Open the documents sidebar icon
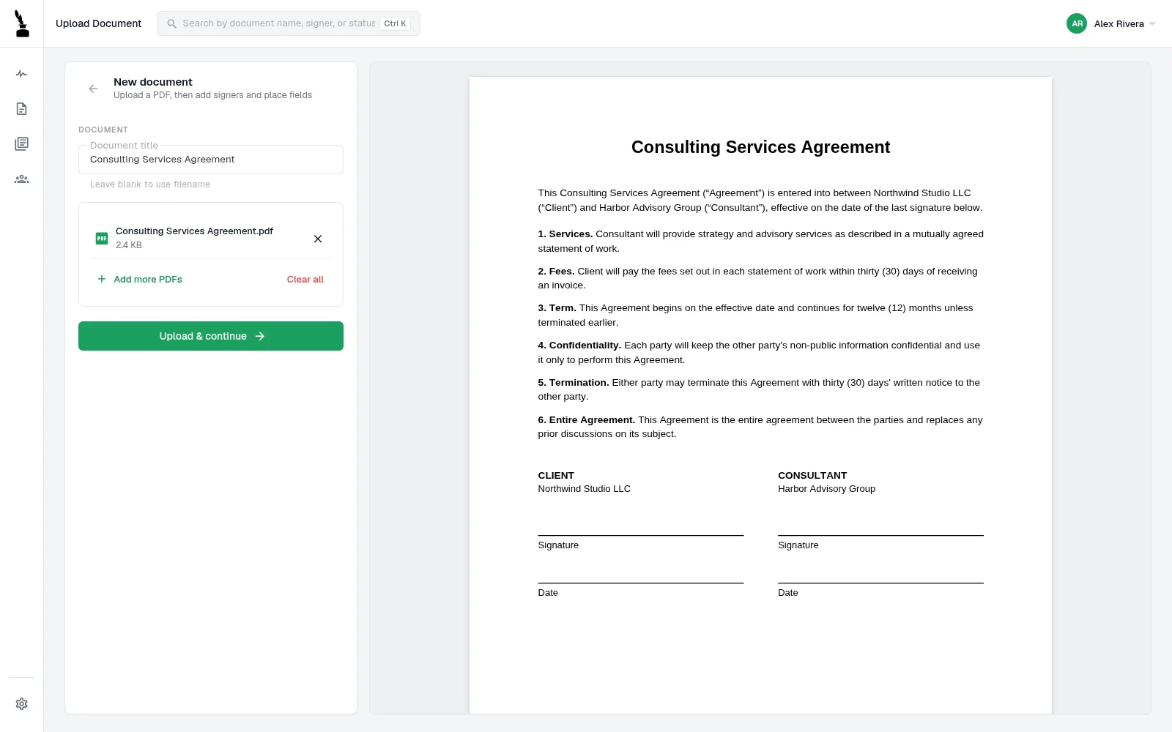1172x732 pixels. pos(22,109)
